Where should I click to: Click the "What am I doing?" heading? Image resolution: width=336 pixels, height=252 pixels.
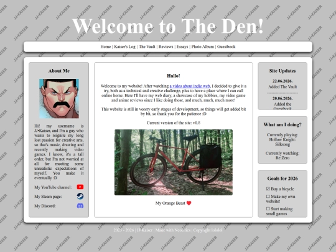click(x=282, y=124)
